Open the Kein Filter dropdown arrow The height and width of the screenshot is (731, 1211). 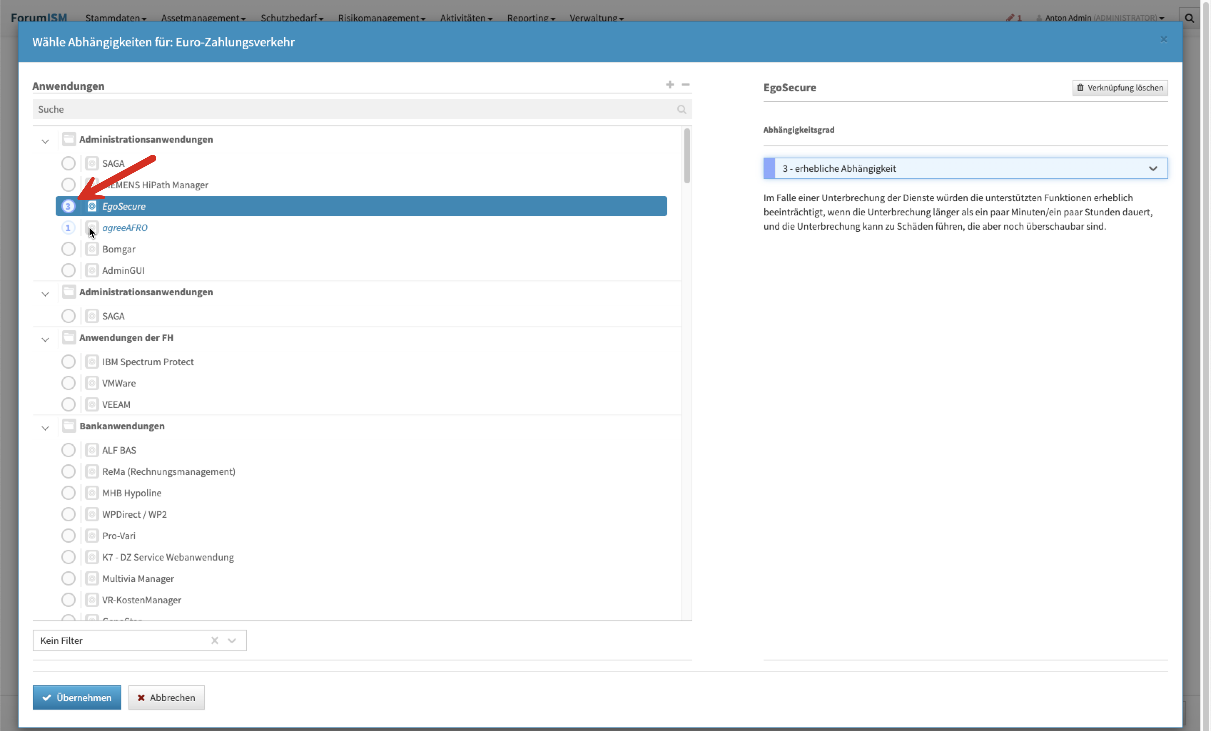(x=232, y=640)
